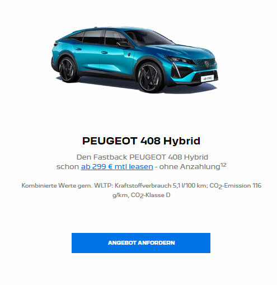Click the Peugeot lion emblem on the grille
This screenshot has width=277, height=285.
207,64
